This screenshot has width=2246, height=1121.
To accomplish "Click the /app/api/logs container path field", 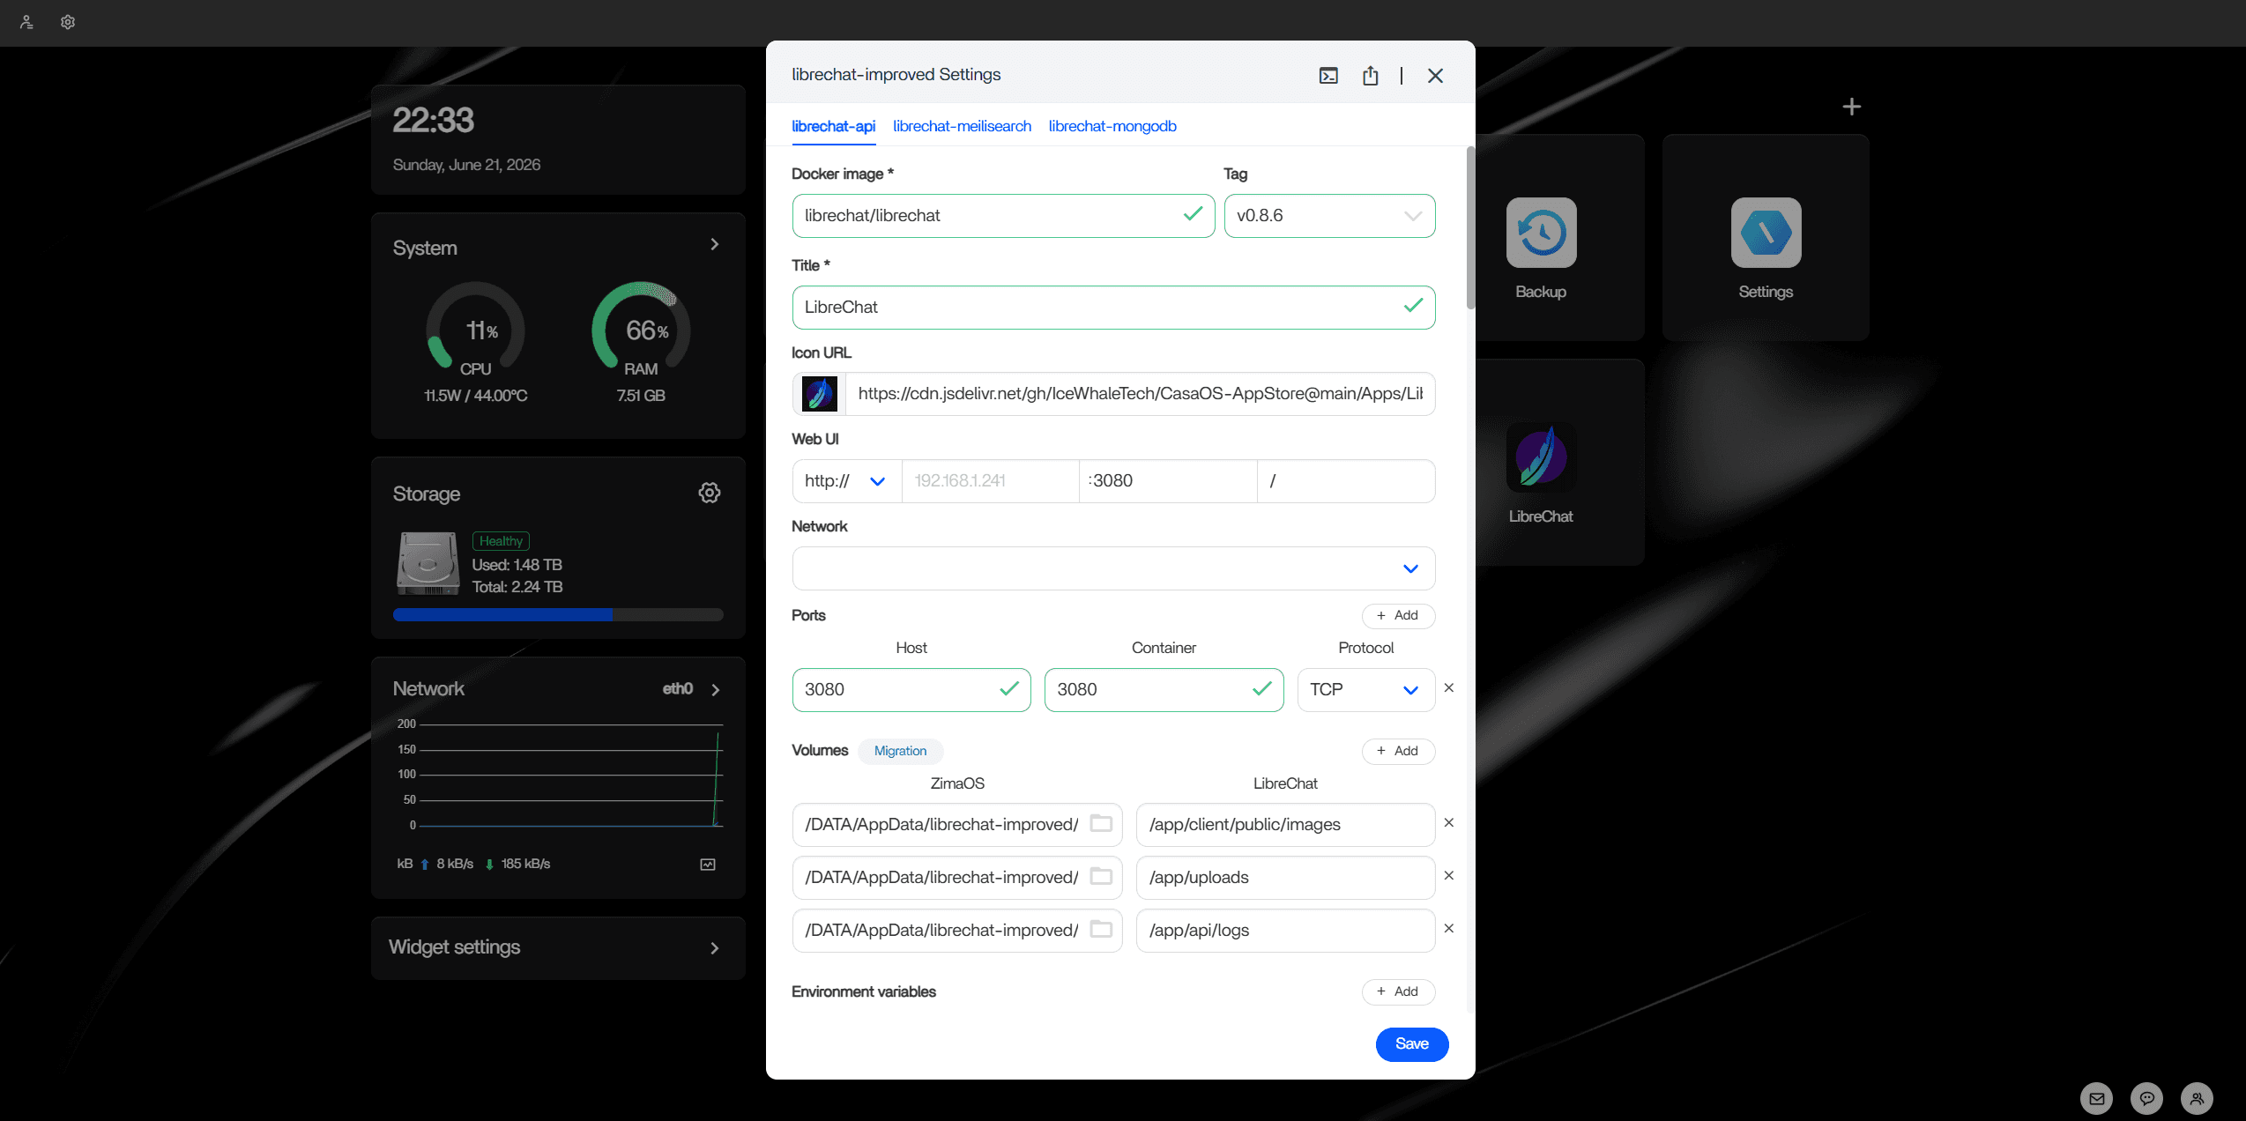I will tap(1285, 931).
